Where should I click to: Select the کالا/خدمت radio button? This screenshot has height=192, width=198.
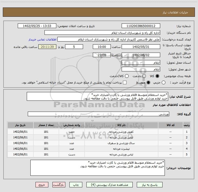click(127, 76)
